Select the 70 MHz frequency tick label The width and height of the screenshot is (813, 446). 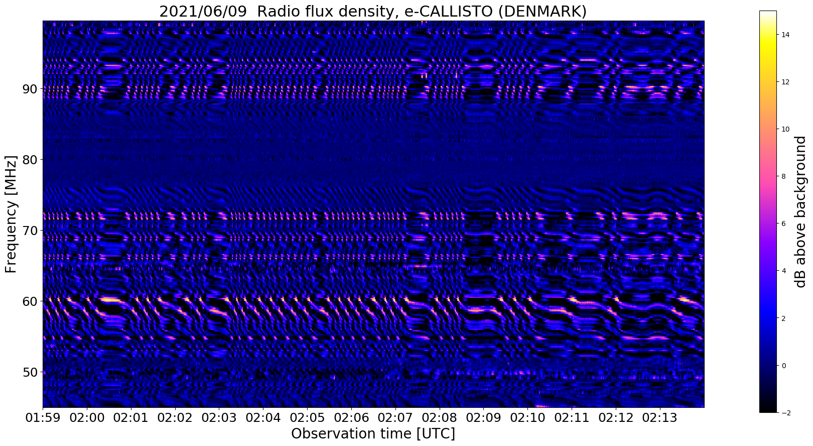[x=30, y=231]
